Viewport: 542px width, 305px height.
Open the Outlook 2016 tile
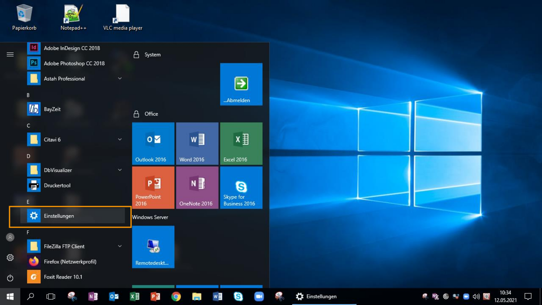[153, 144]
